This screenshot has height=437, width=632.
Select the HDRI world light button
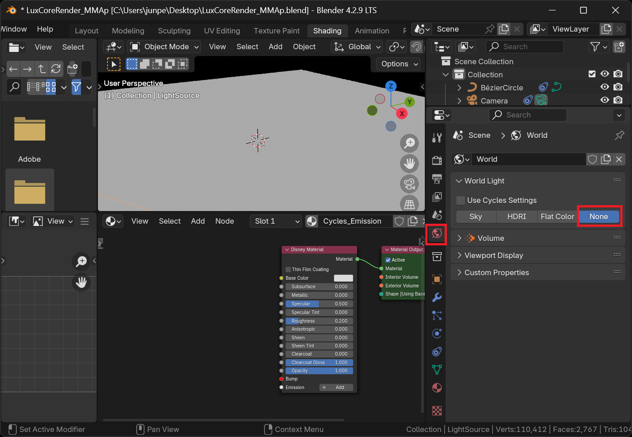click(516, 216)
